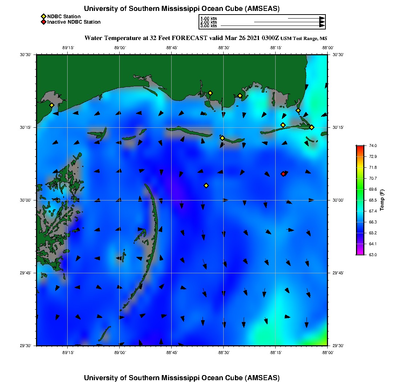The width and height of the screenshot is (400, 382).
Task: Click the westernmost yellow NDBC station marker
Action: [x=52, y=105]
